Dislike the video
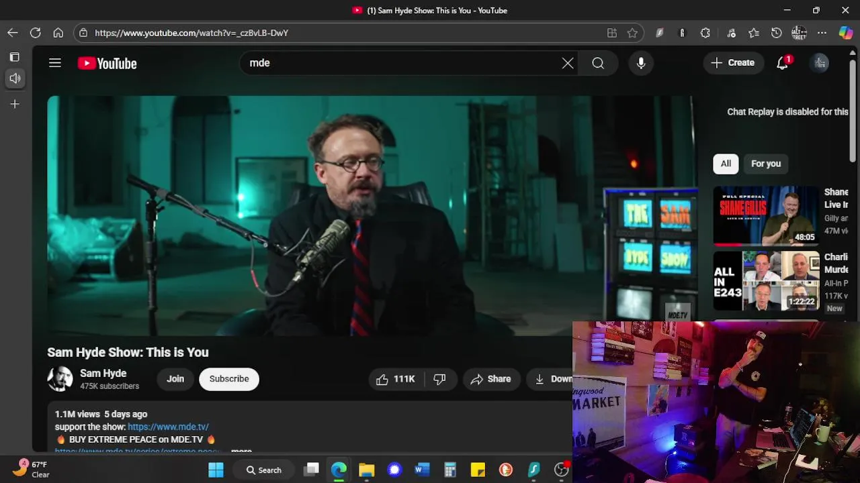This screenshot has width=860, height=483. coord(440,379)
